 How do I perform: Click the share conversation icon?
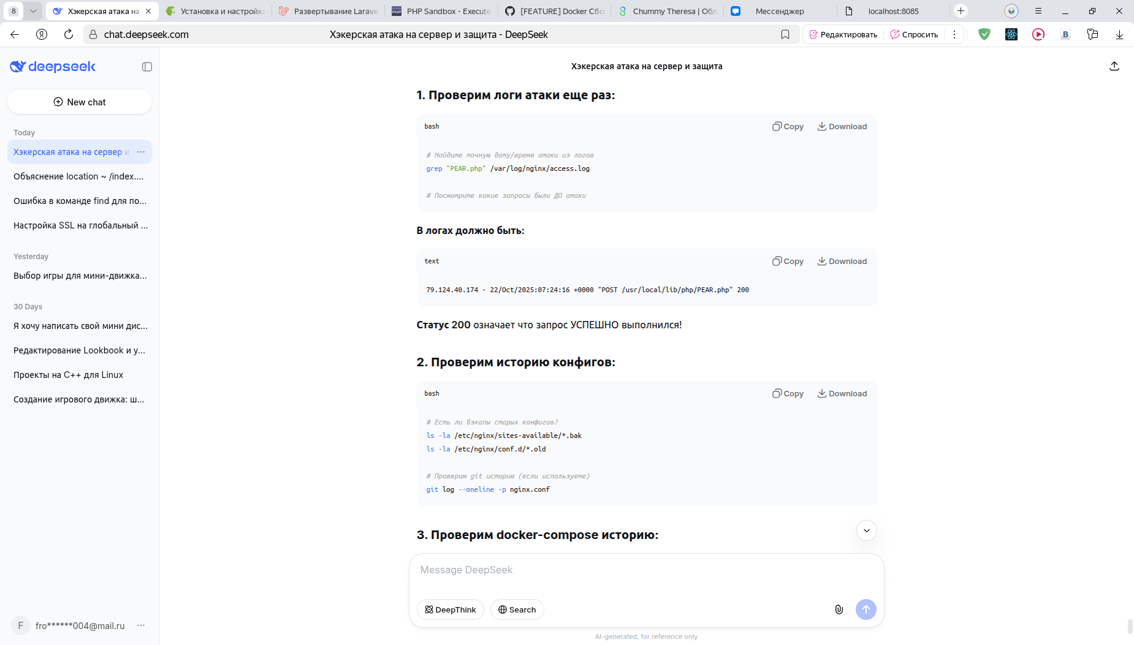(1114, 66)
